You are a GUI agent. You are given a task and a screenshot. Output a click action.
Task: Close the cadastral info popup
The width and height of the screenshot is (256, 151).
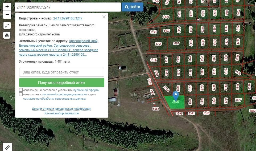(104, 17)
